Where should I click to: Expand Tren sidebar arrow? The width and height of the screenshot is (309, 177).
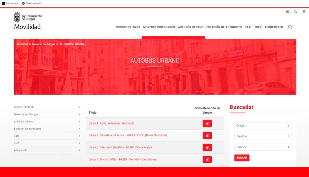(80, 143)
